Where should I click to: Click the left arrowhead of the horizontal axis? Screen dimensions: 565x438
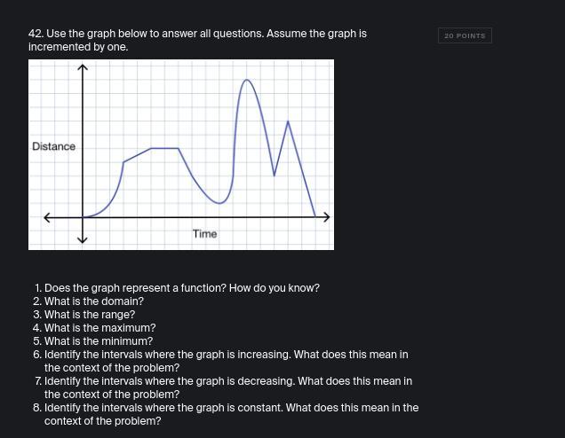(47, 217)
